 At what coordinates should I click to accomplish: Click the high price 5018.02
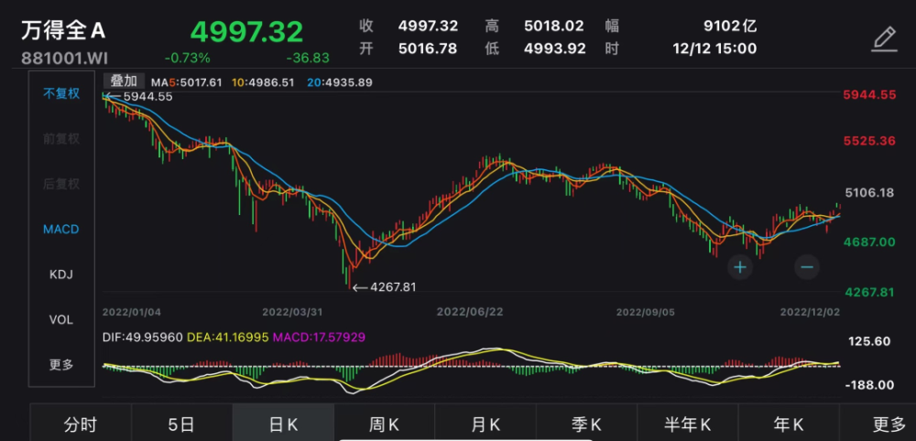pyautogui.click(x=556, y=27)
